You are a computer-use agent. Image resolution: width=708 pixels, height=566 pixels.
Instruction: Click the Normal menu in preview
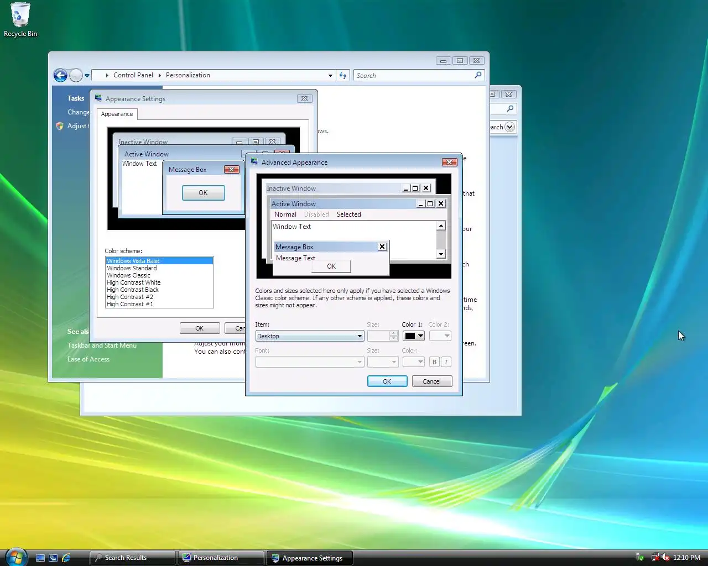click(x=285, y=214)
